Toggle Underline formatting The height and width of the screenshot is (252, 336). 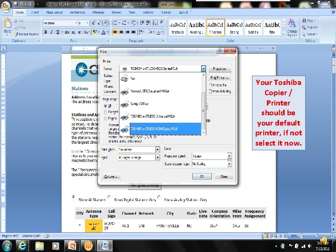pos(58,32)
